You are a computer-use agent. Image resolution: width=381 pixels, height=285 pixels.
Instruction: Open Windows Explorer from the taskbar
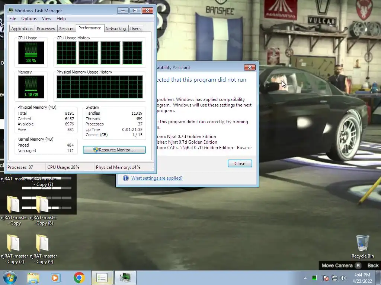pyautogui.click(x=33, y=278)
